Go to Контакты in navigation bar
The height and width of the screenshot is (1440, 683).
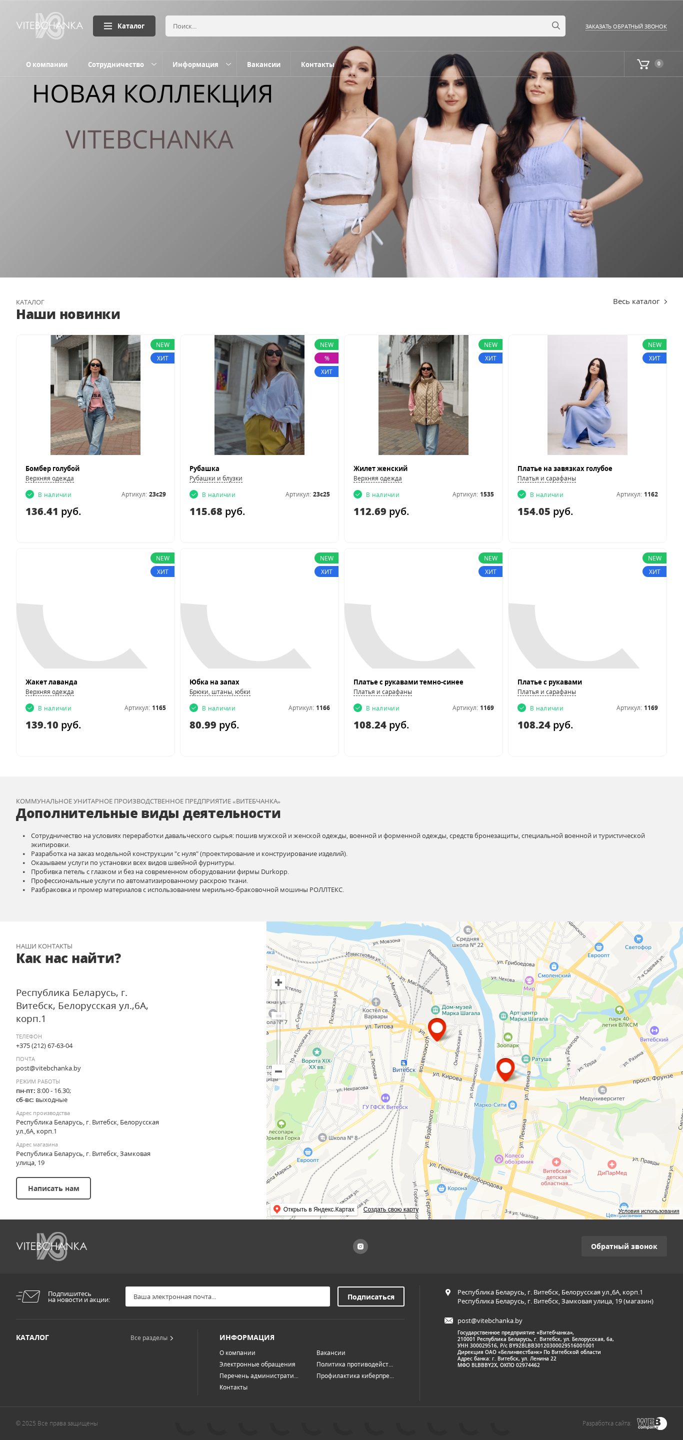coord(317,64)
